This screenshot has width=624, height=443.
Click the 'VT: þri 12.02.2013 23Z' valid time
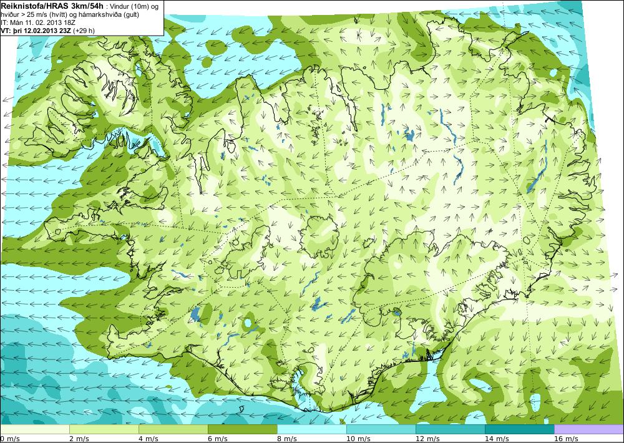[x=36, y=31]
